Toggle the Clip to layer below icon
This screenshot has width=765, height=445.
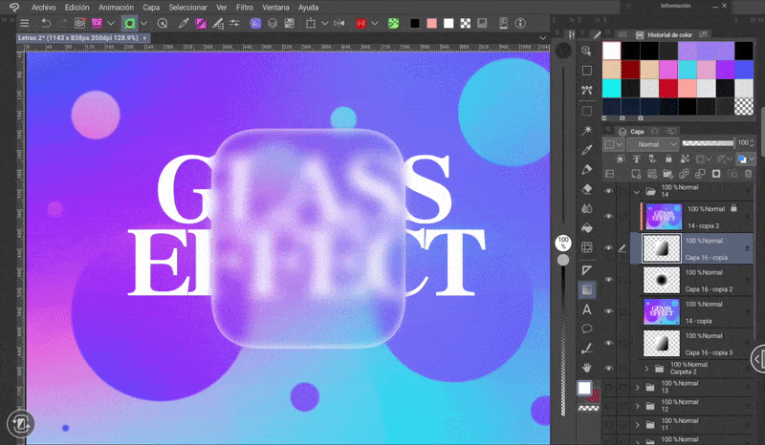pos(620,159)
